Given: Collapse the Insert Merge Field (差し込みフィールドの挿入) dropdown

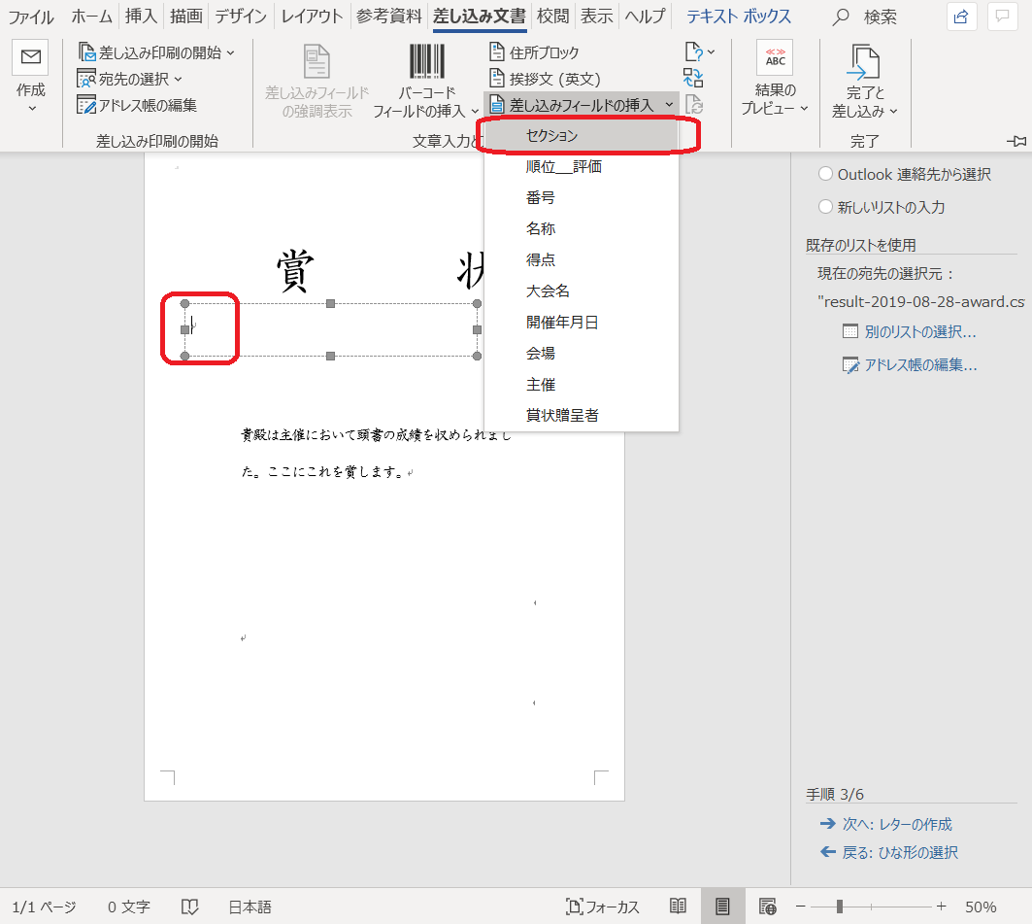Looking at the screenshot, I should pos(581,105).
